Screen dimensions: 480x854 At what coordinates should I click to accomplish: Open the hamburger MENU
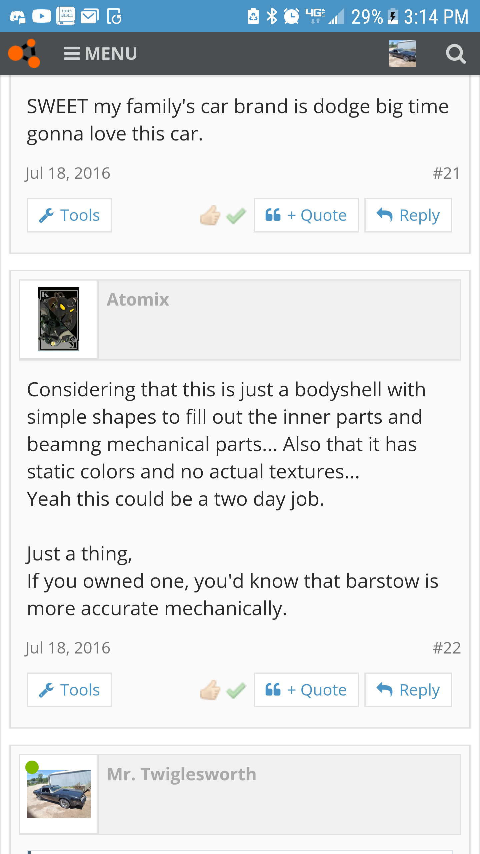point(100,54)
